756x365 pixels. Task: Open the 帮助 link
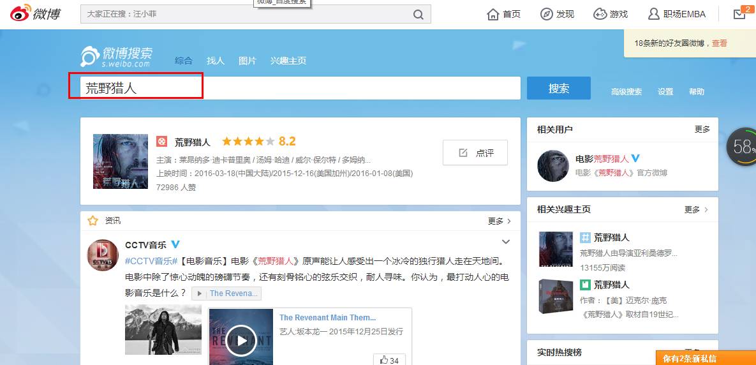[697, 92]
